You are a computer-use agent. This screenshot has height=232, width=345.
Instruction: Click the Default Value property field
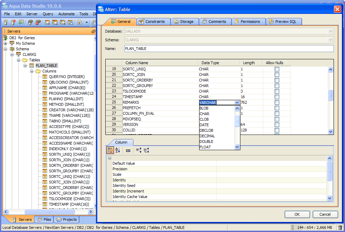(271, 163)
